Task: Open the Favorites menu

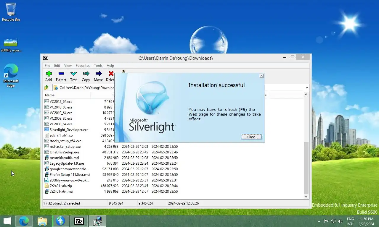Action: pyautogui.click(x=83, y=66)
